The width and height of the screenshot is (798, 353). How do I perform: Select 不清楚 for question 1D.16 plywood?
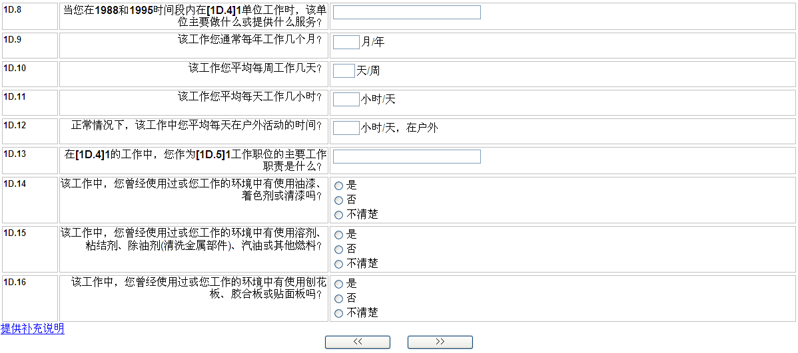pos(338,313)
